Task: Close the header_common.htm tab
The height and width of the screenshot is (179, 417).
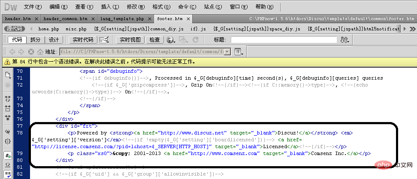Action: click(93, 19)
